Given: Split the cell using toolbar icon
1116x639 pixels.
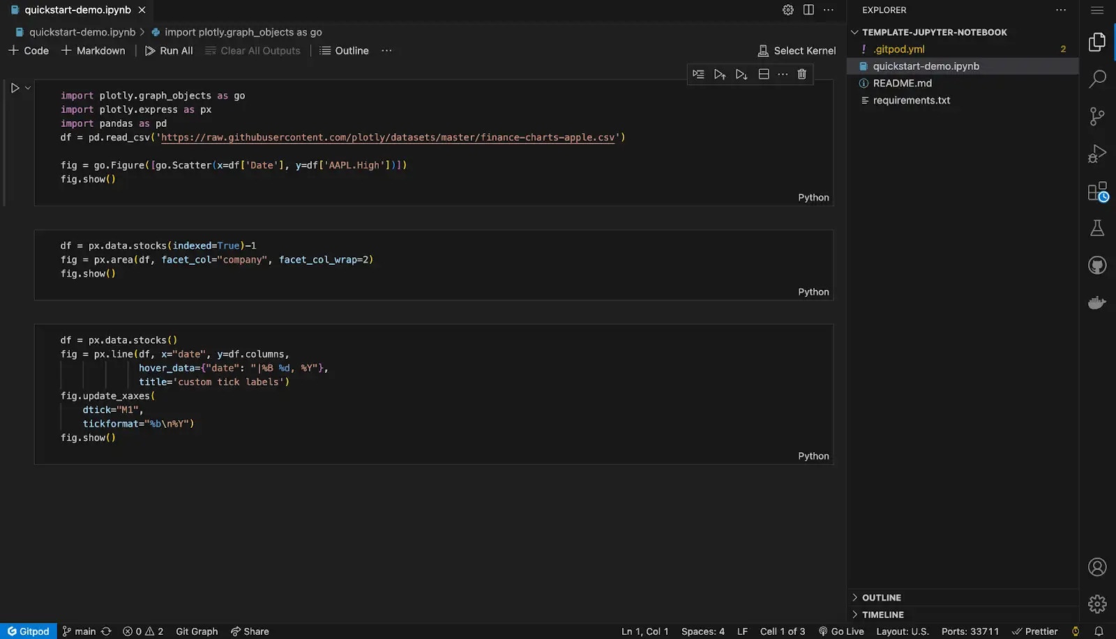Looking at the screenshot, I should [764, 74].
